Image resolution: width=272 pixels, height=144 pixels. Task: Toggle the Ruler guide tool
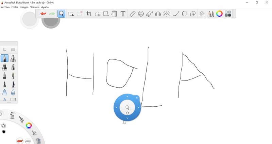coord(132,14)
